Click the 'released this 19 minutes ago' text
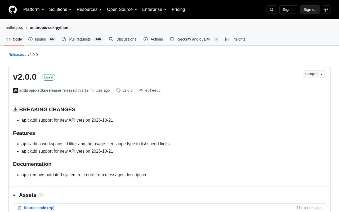Image resolution: width=339 pixels, height=212 pixels. 86,90
